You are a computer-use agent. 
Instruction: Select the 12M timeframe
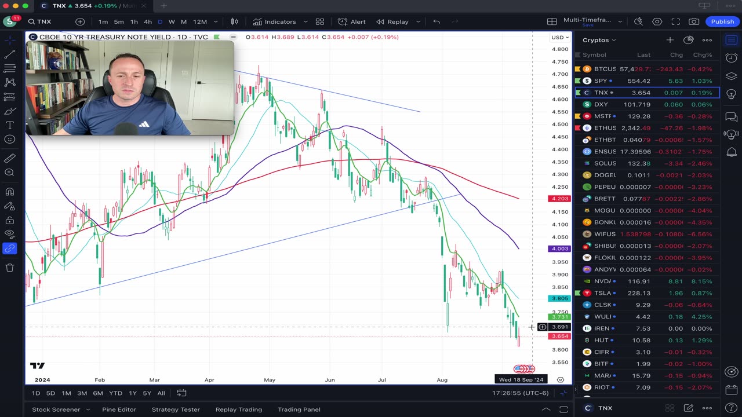pos(200,21)
